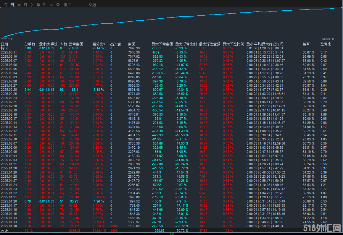343x235 pixels.
Task: Open the 账户 account tab
Action: coord(67,5)
